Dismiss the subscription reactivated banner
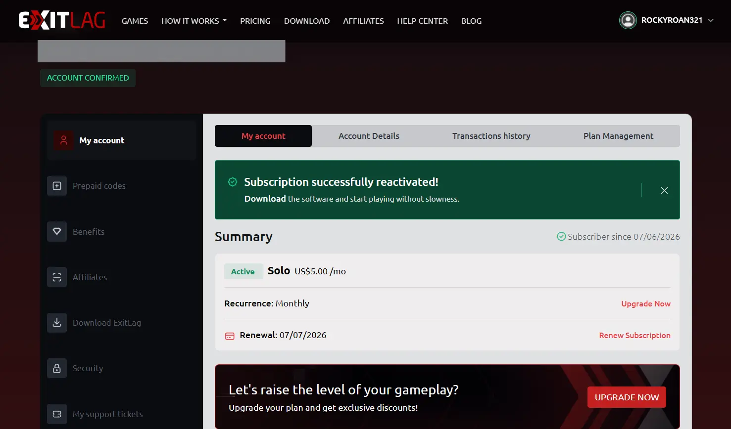The width and height of the screenshot is (731, 429). click(664, 190)
